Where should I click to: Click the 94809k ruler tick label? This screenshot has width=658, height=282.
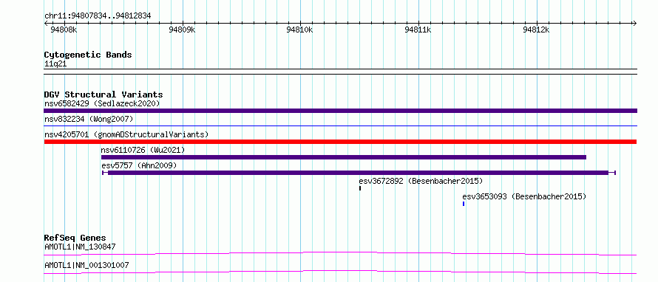coord(182,30)
